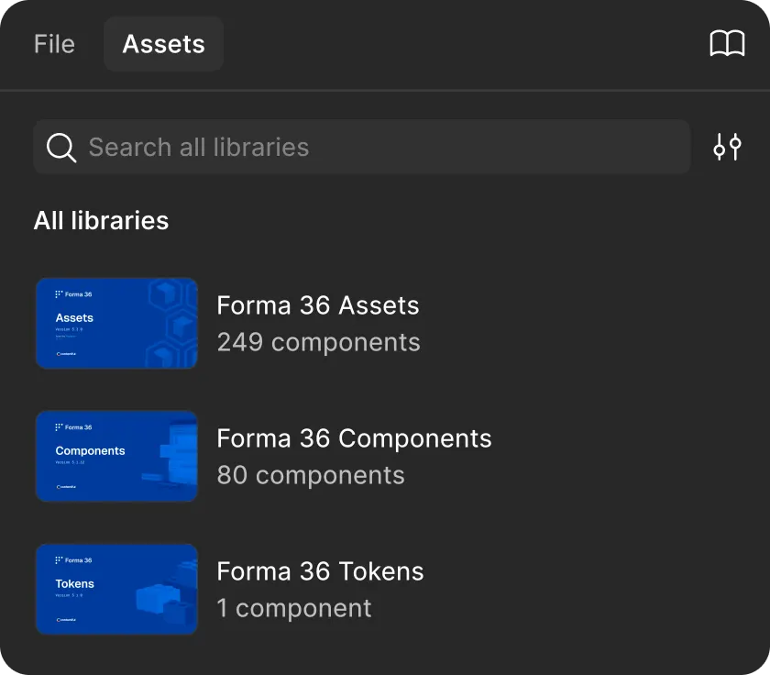Viewport: 770px width, 675px height.
Task: Open the libraries book icon
Action: (727, 42)
